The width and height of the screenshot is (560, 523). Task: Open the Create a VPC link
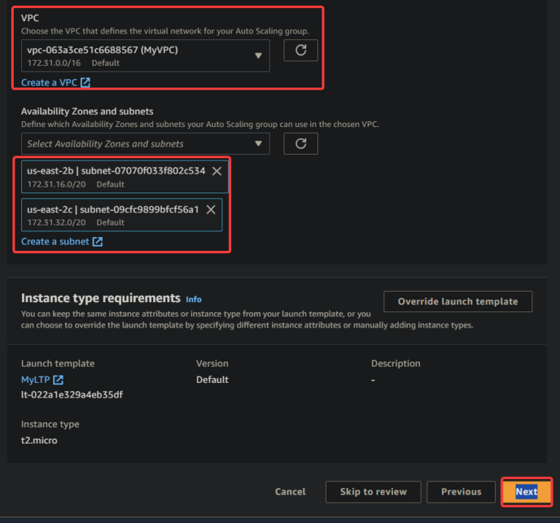[x=49, y=82]
